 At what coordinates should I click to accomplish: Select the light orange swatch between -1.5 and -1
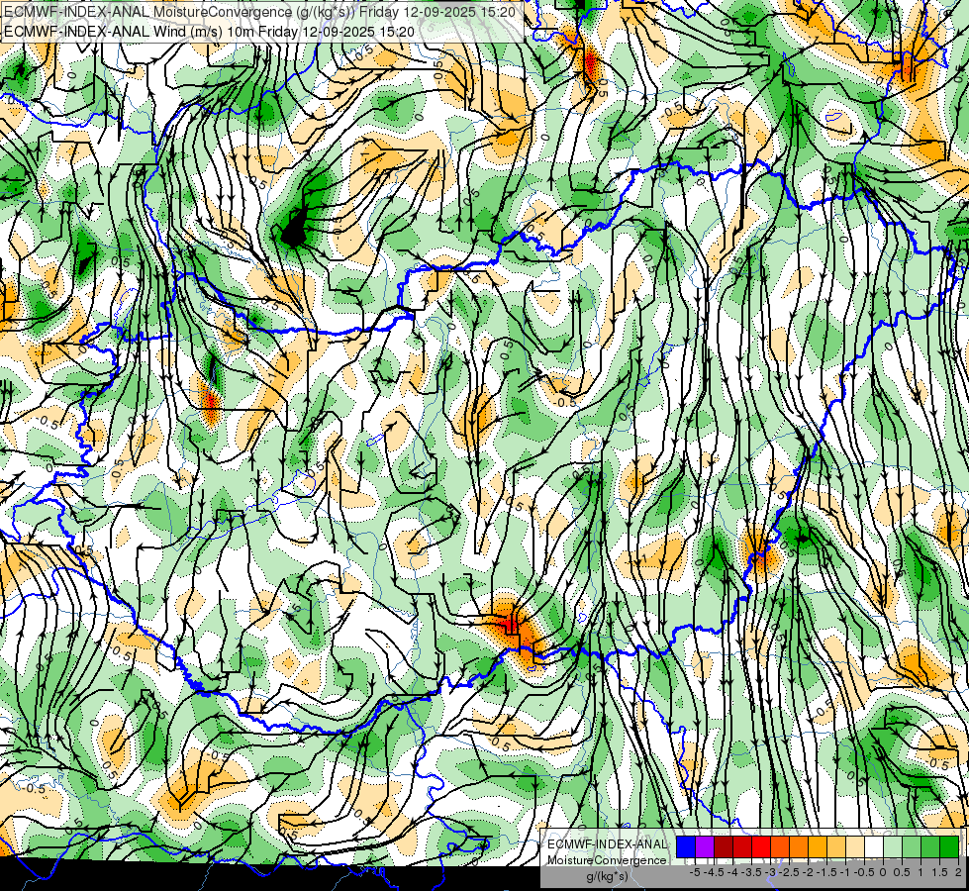(836, 847)
